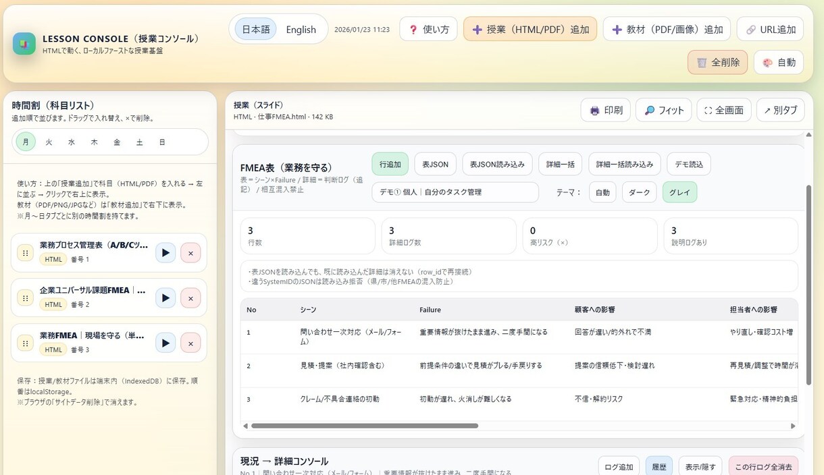Click the 印刷 print button

click(606, 110)
